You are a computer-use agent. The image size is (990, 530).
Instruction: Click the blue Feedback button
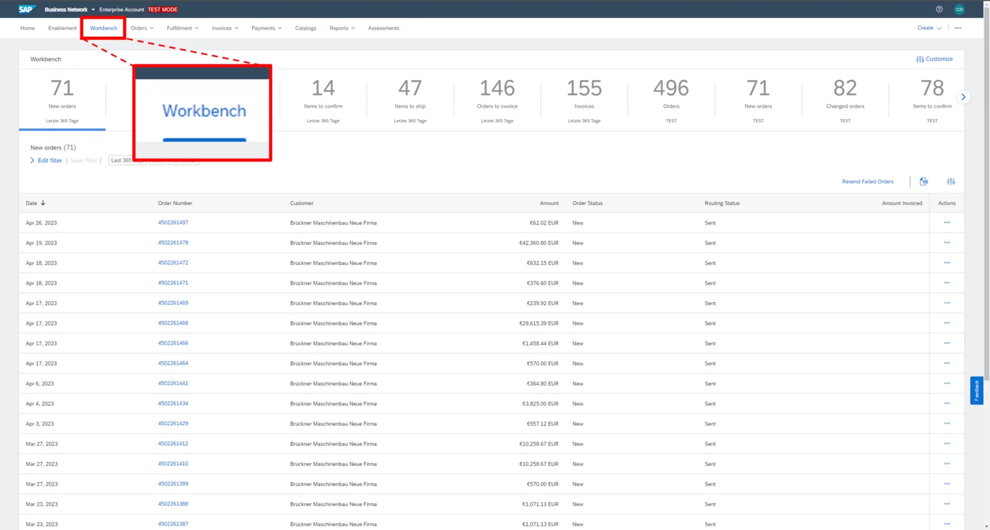tap(976, 390)
